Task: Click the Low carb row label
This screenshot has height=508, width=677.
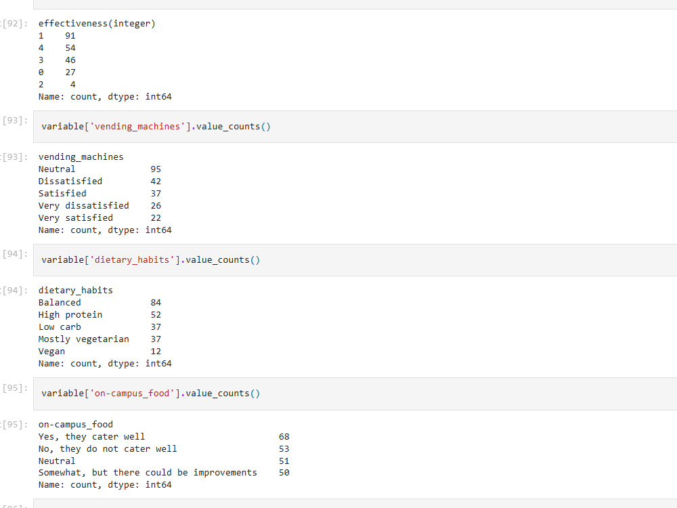Action: coord(60,327)
